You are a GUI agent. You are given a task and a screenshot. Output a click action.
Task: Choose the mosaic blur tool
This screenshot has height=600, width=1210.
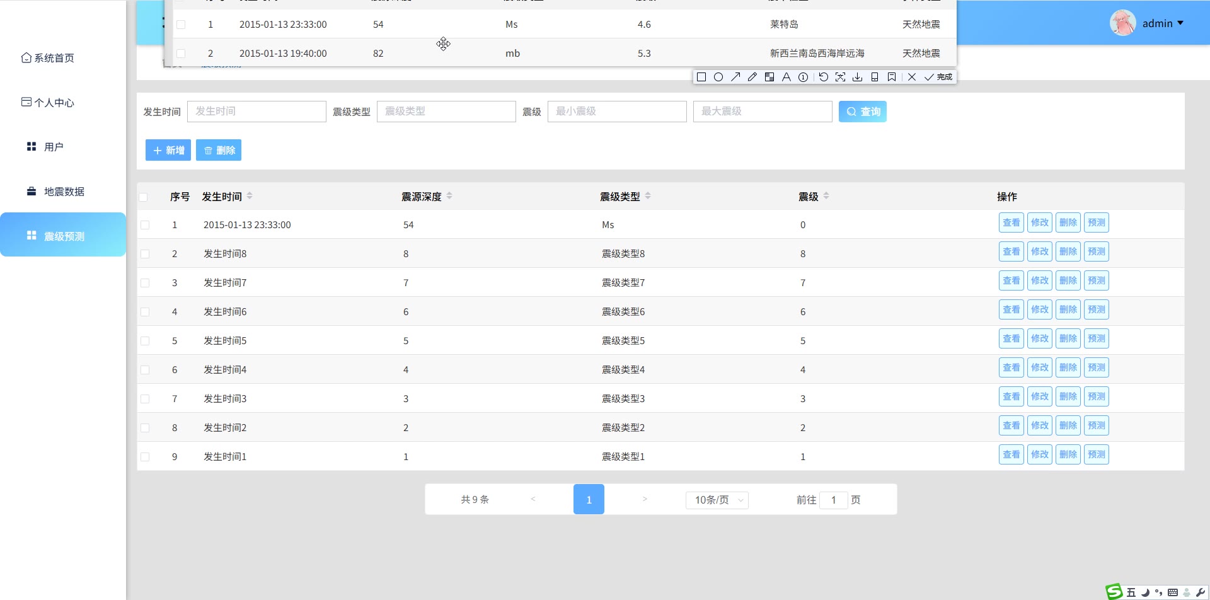point(769,77)
